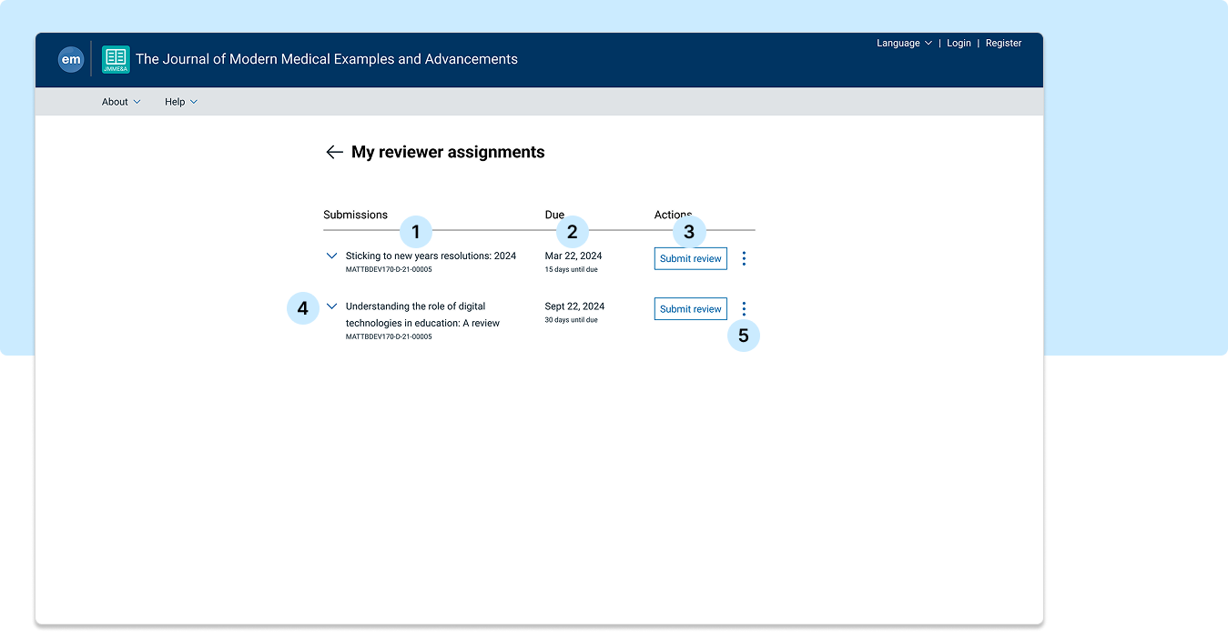Click the Submissions column header
Screen dimensions: 1228x632
tap(355, 215)
